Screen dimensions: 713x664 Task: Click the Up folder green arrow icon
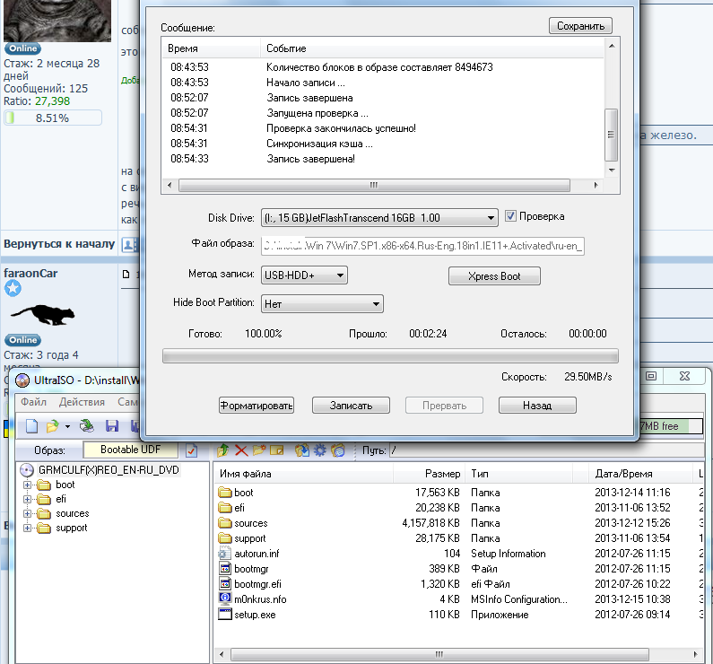point(222,450)
